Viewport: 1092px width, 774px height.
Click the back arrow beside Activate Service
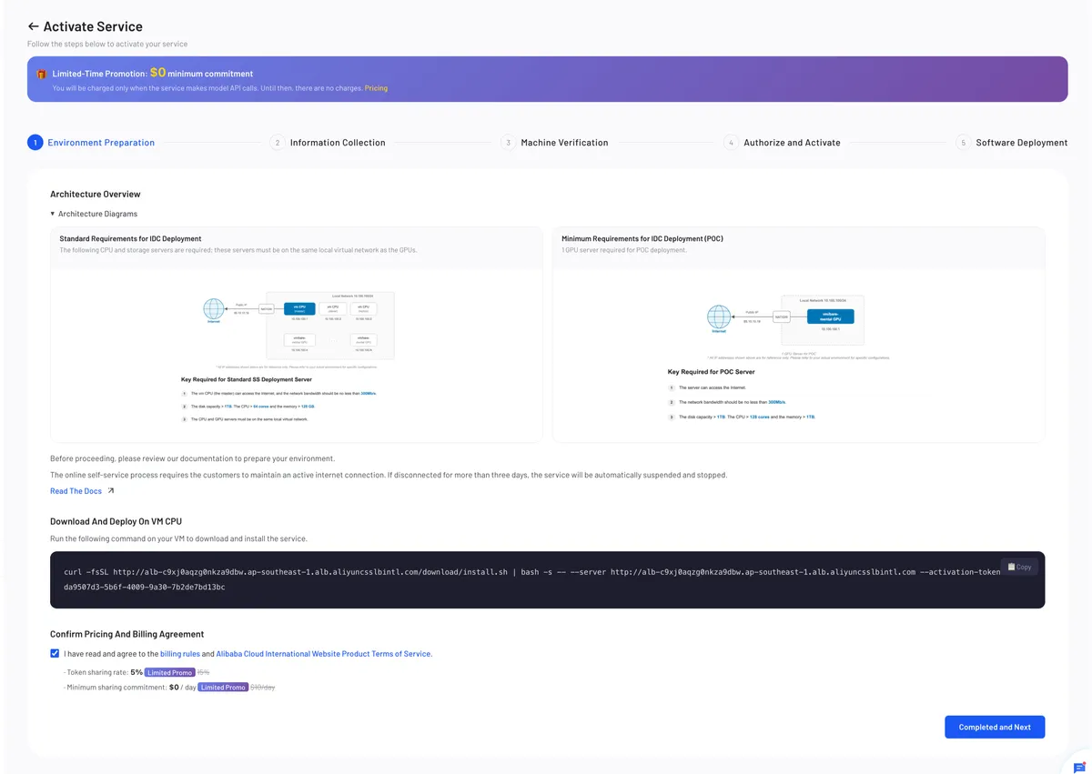tap(34, 26)
